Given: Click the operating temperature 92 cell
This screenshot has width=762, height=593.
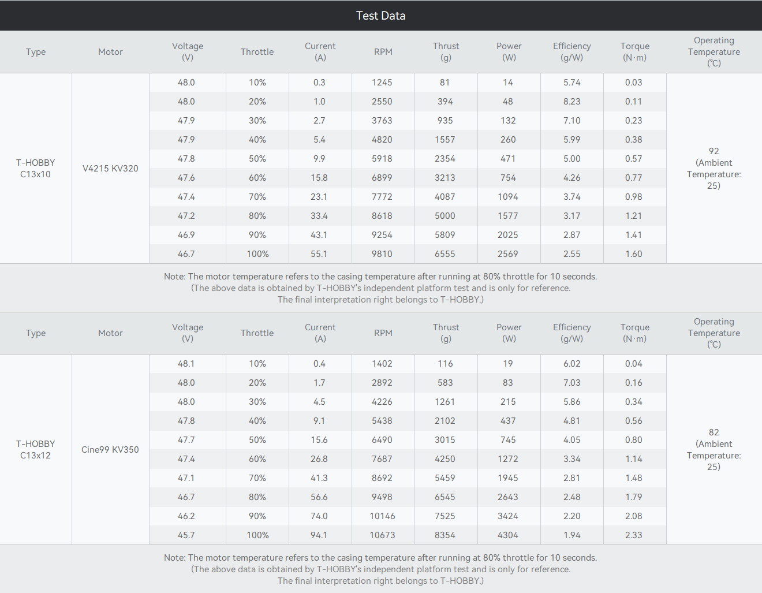Looking at the screenshot, I should click(x=714, y=168).
